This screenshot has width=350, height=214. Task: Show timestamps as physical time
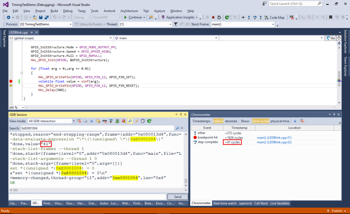[x=280, y=121]
